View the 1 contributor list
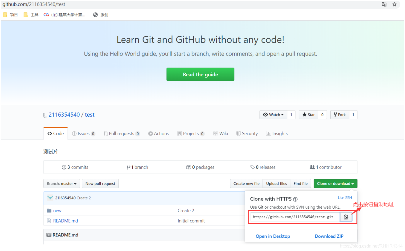This screenshot has height=251, width=405. (x=326, y=167)
